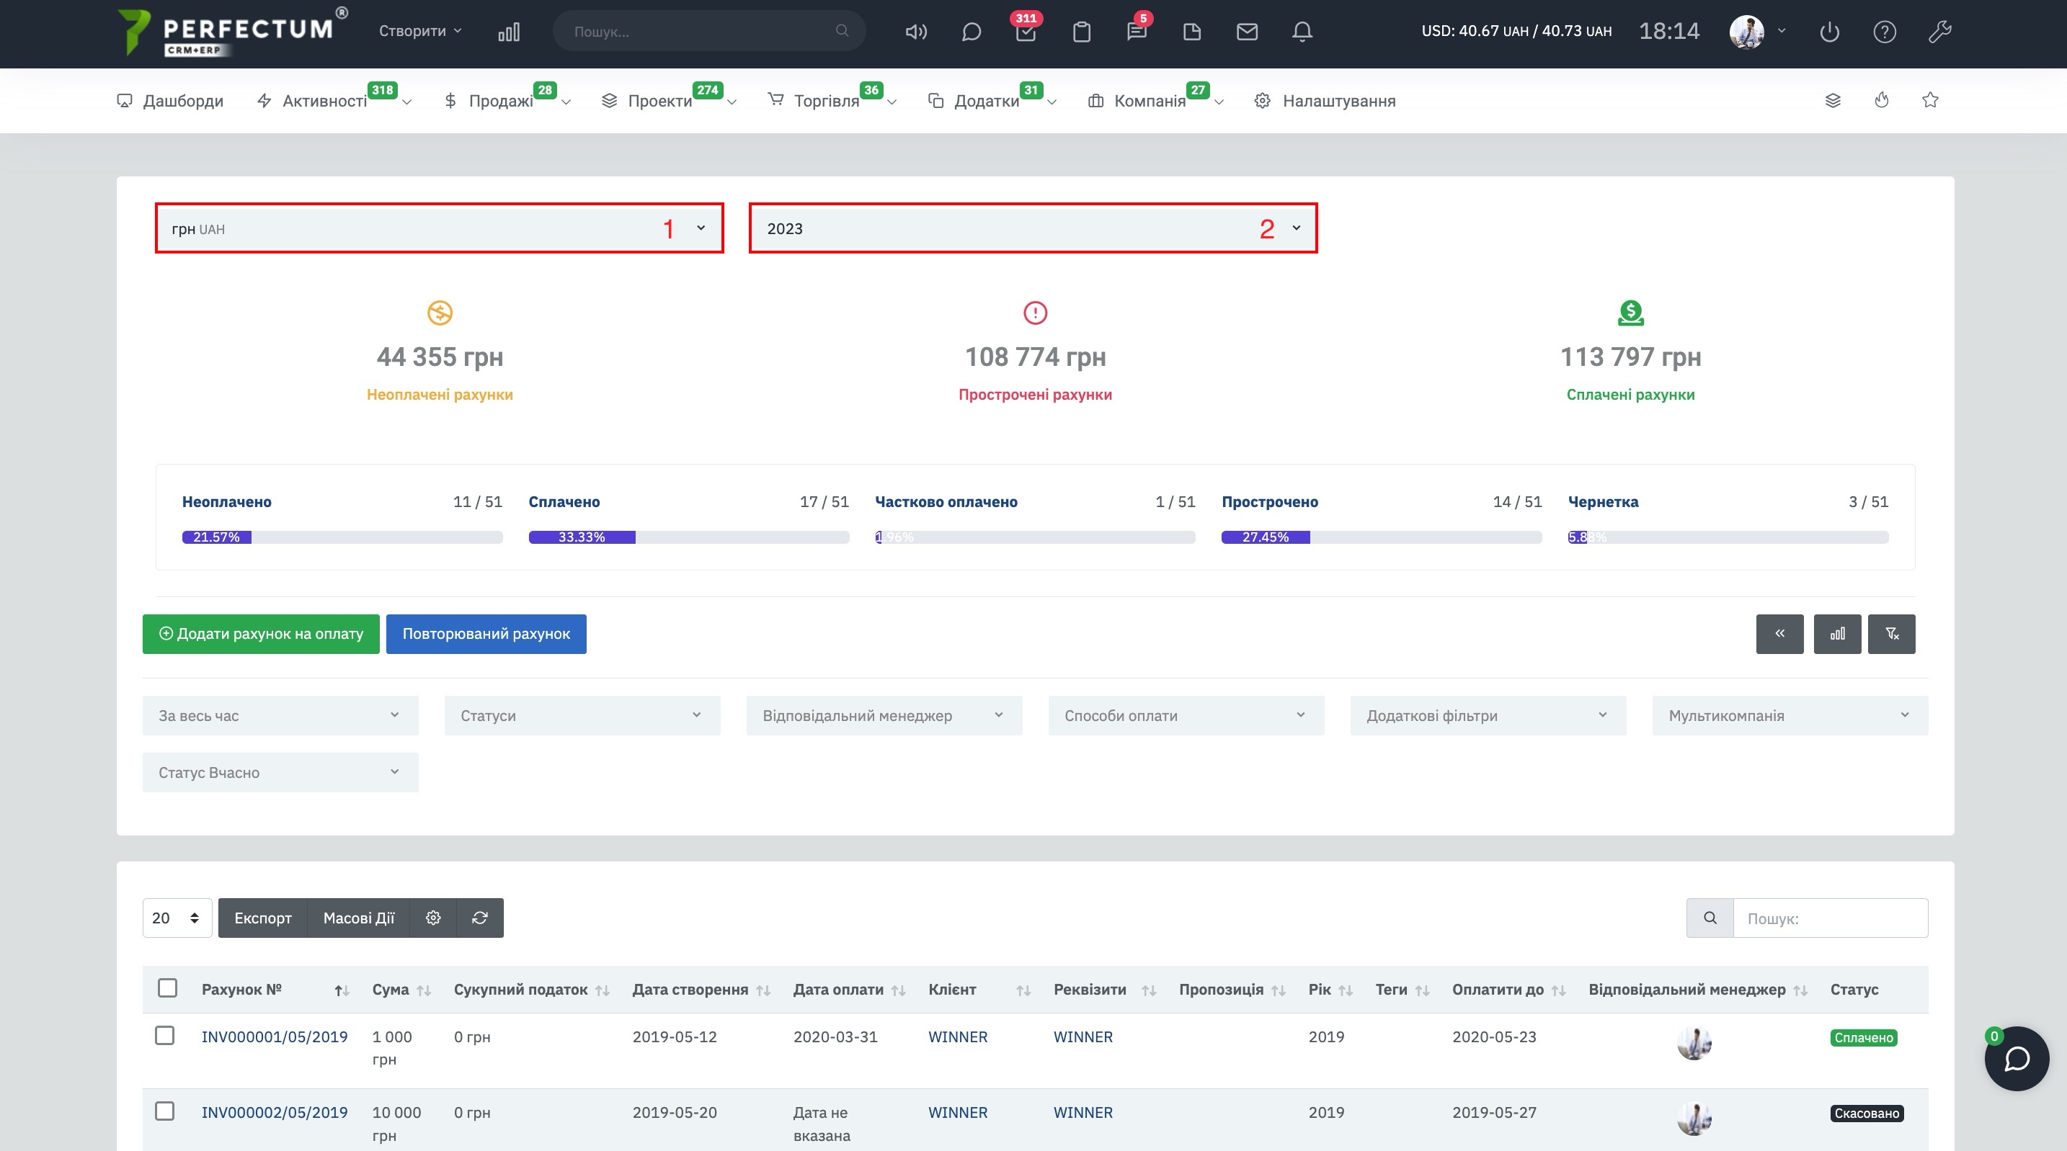Click the notifications bell icon

1302,32
